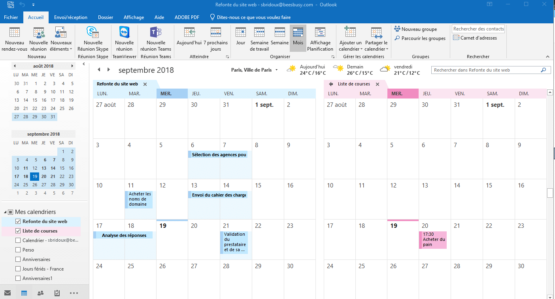This screenshot has width=555, height=299.
Task: Open the Atteindre group dialog launcher
Action: (x=227, y=57)
